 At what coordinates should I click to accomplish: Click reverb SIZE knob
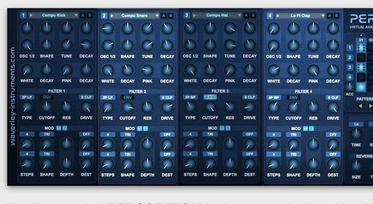(x=356, y=166)
